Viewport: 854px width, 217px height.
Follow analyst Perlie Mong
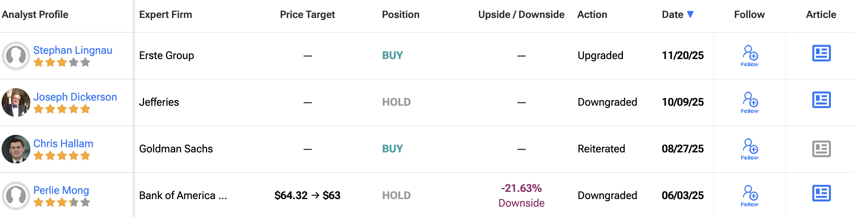750,195
